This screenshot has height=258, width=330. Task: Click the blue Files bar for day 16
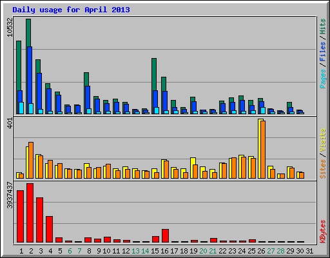point(165,101)
